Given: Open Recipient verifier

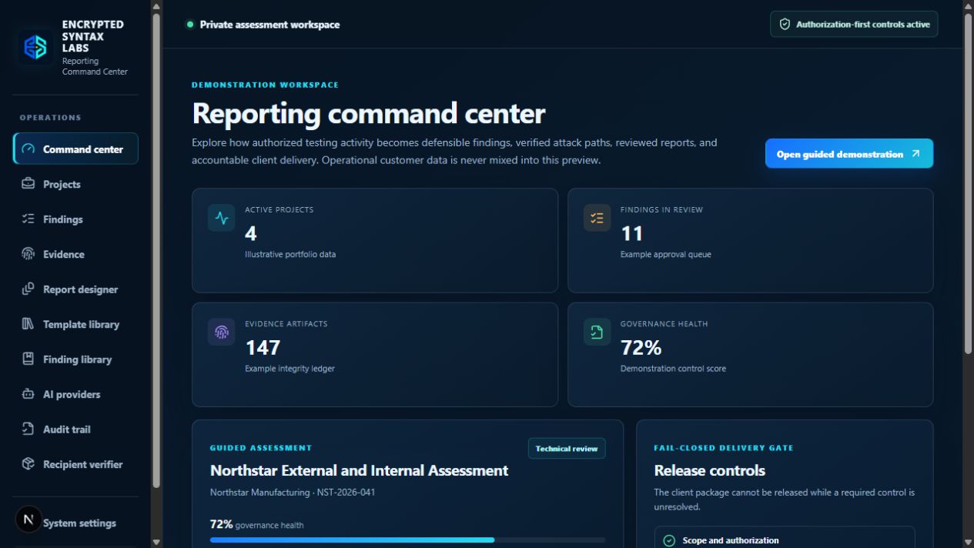Looking at the screenshot, I should click(x=75, y=464).
